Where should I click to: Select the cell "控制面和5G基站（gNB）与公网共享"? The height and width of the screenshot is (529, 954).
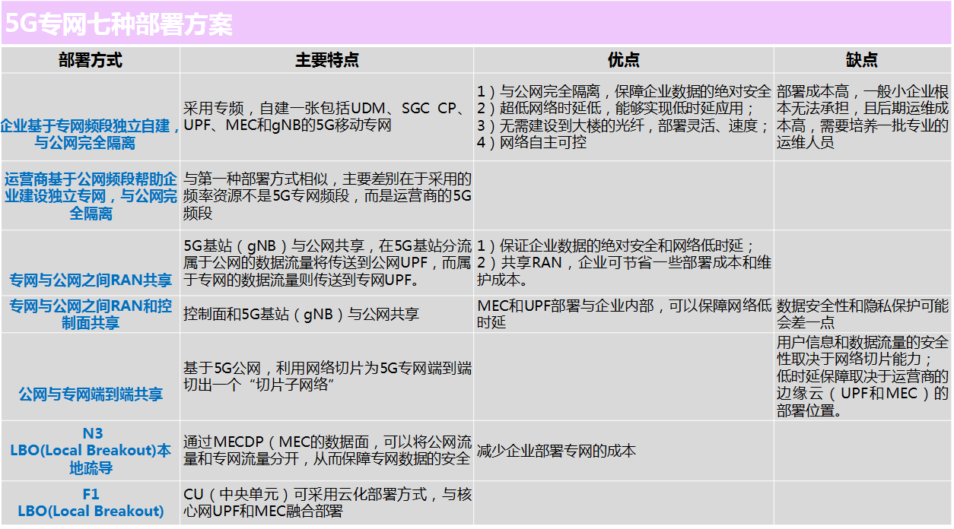pyautogui.click(x=301, y=314)
